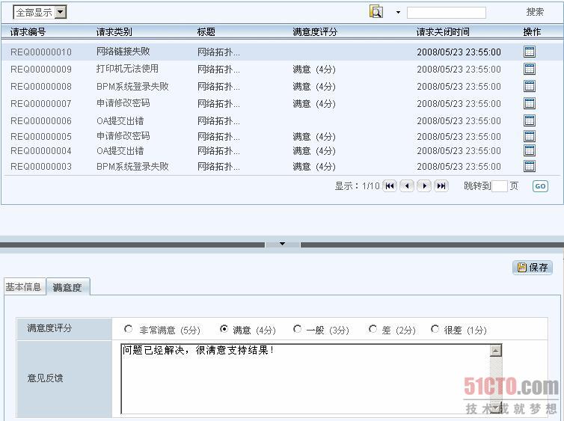The height and width of the screenshot is (421, 564).
Task: Select 满意 (4分) radio button
Action: (224, 329)
